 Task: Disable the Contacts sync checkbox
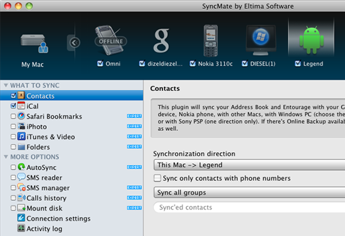[13, 96]
